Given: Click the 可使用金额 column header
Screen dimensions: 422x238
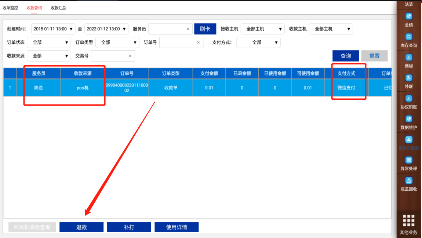Looking at the screenshot, I should pos(308,73).
